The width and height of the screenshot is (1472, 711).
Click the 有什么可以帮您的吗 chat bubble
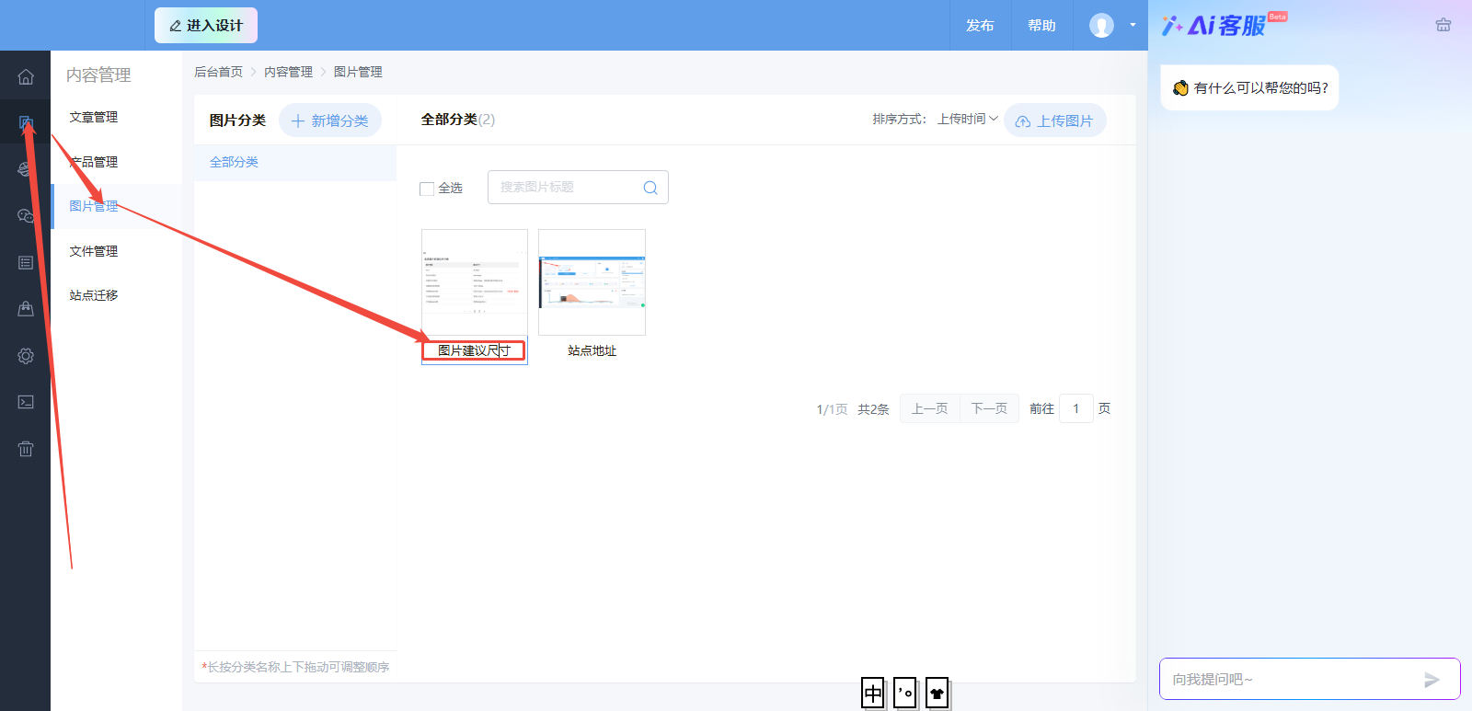tap(1249, 87)
